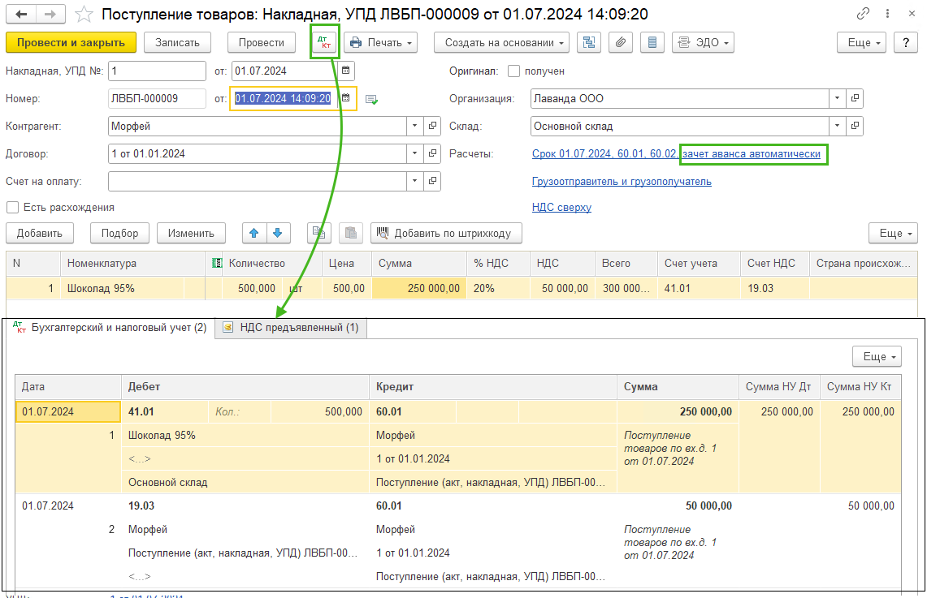Switch to НДС предъявленный tab
Viewport: 927px width, 598px height.
click(x=291, y=328)
